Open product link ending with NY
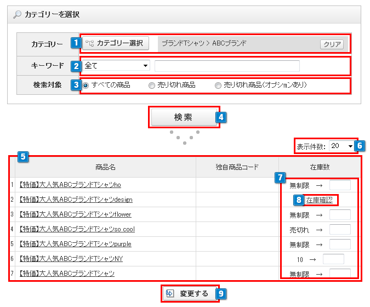Image resolution: width=370 pixels, height=307 pixels. (x=71, y=259)
